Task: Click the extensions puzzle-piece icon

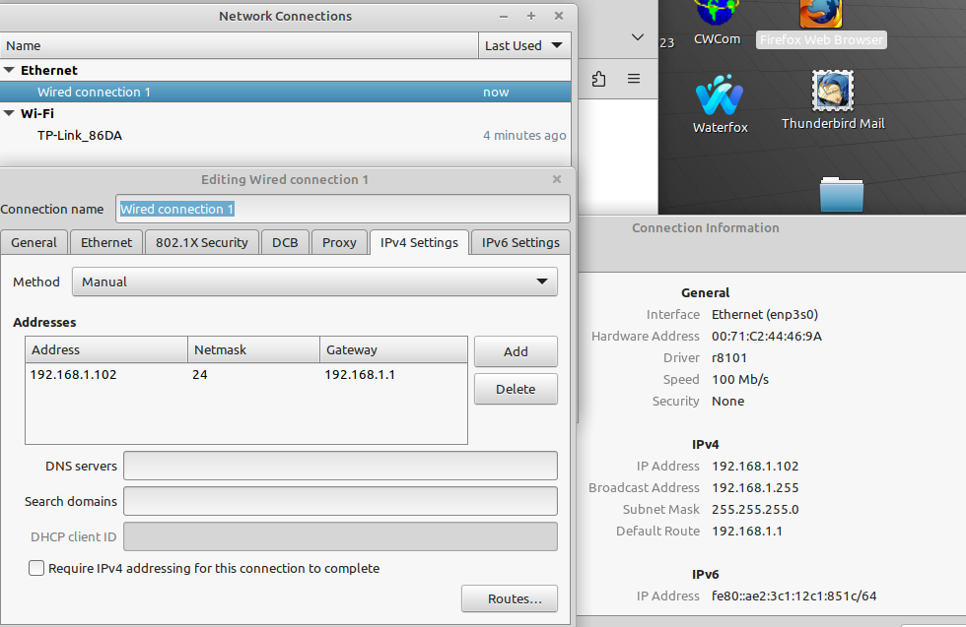Action: pos(598,79)
